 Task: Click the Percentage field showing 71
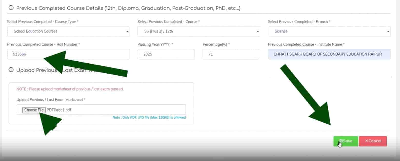click(231, 54)
